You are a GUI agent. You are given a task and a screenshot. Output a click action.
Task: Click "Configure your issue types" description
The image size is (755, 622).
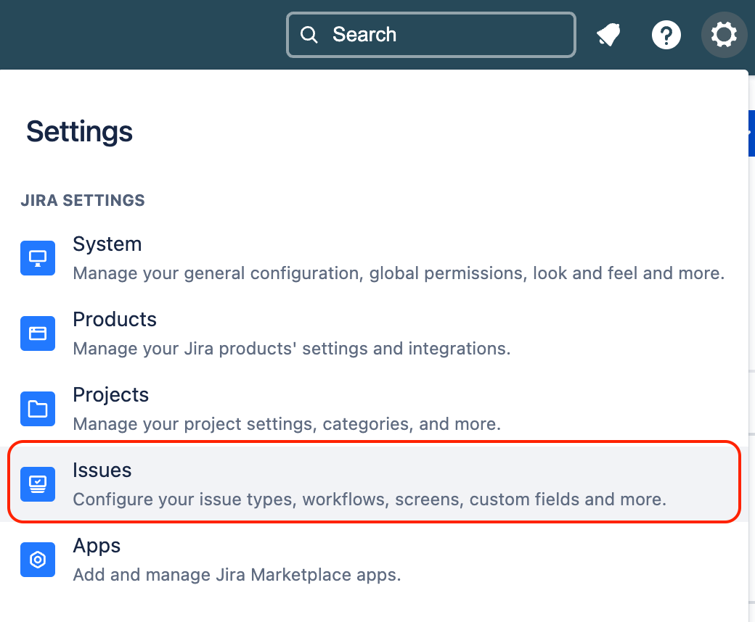pos(370,499)
